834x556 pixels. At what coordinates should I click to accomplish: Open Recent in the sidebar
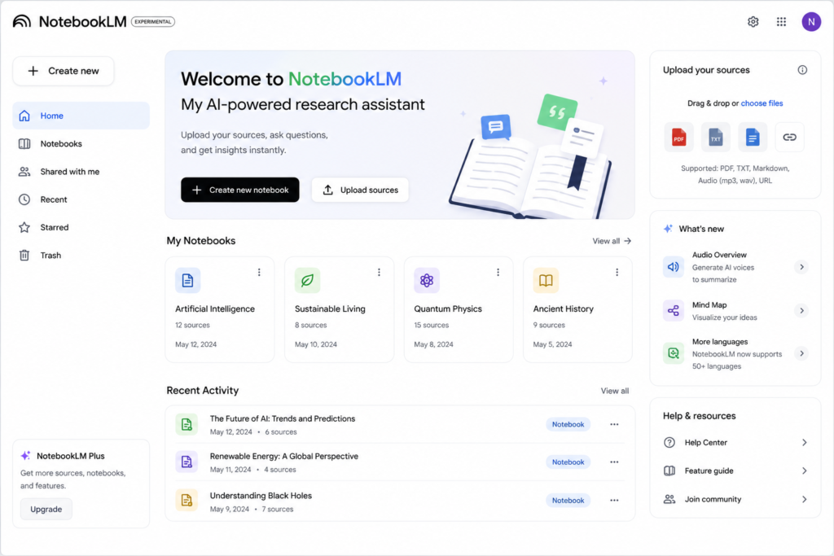point(81,199)
